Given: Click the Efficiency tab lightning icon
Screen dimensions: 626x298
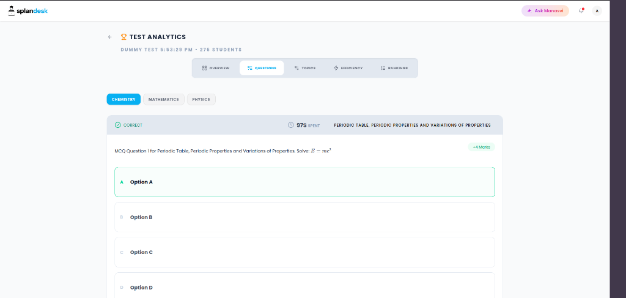Looking at the screenshot, I should pos(336,68).
